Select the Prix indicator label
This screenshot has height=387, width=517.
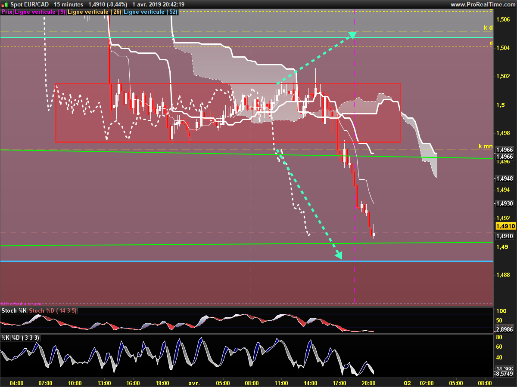pos(7,12)
